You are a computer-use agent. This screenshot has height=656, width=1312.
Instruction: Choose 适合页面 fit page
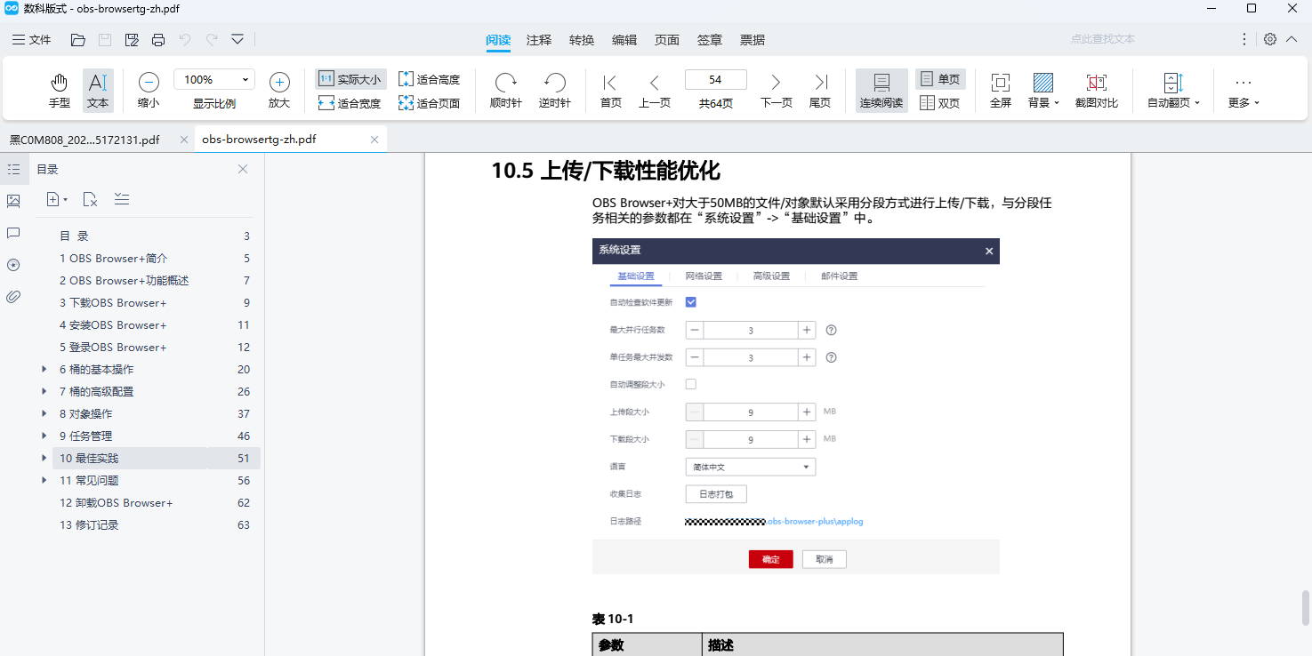click(x=430, y=103)
